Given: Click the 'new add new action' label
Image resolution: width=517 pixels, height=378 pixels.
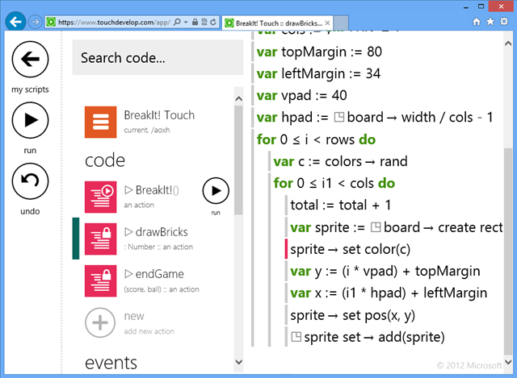Looking at the screenshot, I should tap(149, 322).
